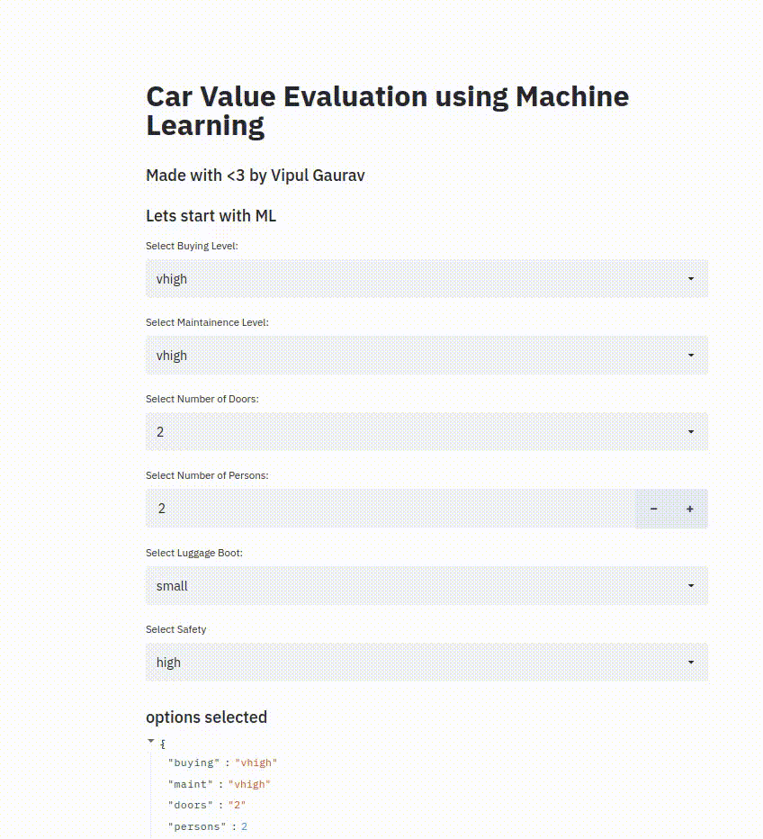Click the options selected heading
Image resolution: width=763 pixels, height=839 pixels.
point(206,717)
